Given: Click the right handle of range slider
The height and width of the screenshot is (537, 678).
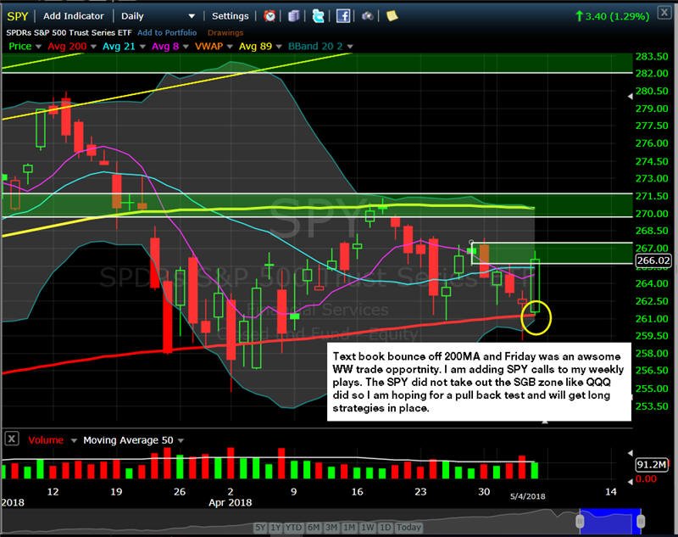Looking at the screenshot, I should pos(642,521).
